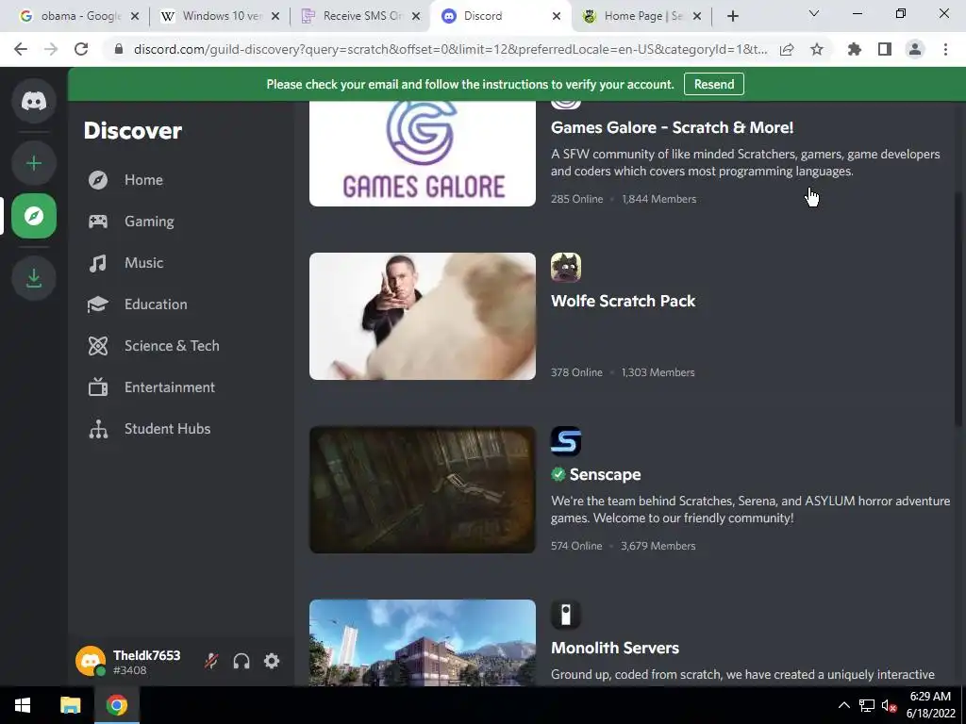This screenshot has width=966, height=724.
Task: Open Discord home via logo icon
Action: [x=34, y=101]
